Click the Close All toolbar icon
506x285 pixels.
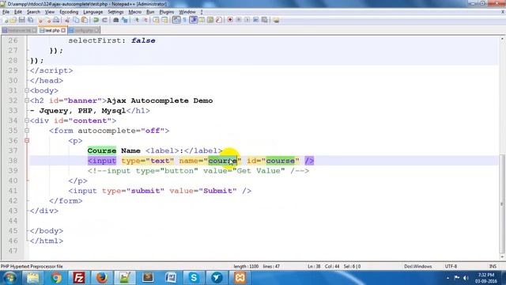coord(48,20)
